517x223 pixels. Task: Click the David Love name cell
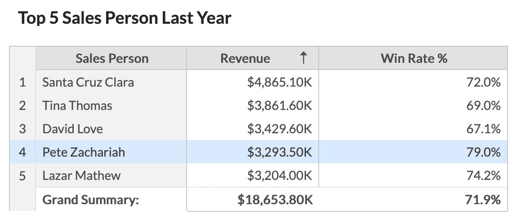(73, 129)
